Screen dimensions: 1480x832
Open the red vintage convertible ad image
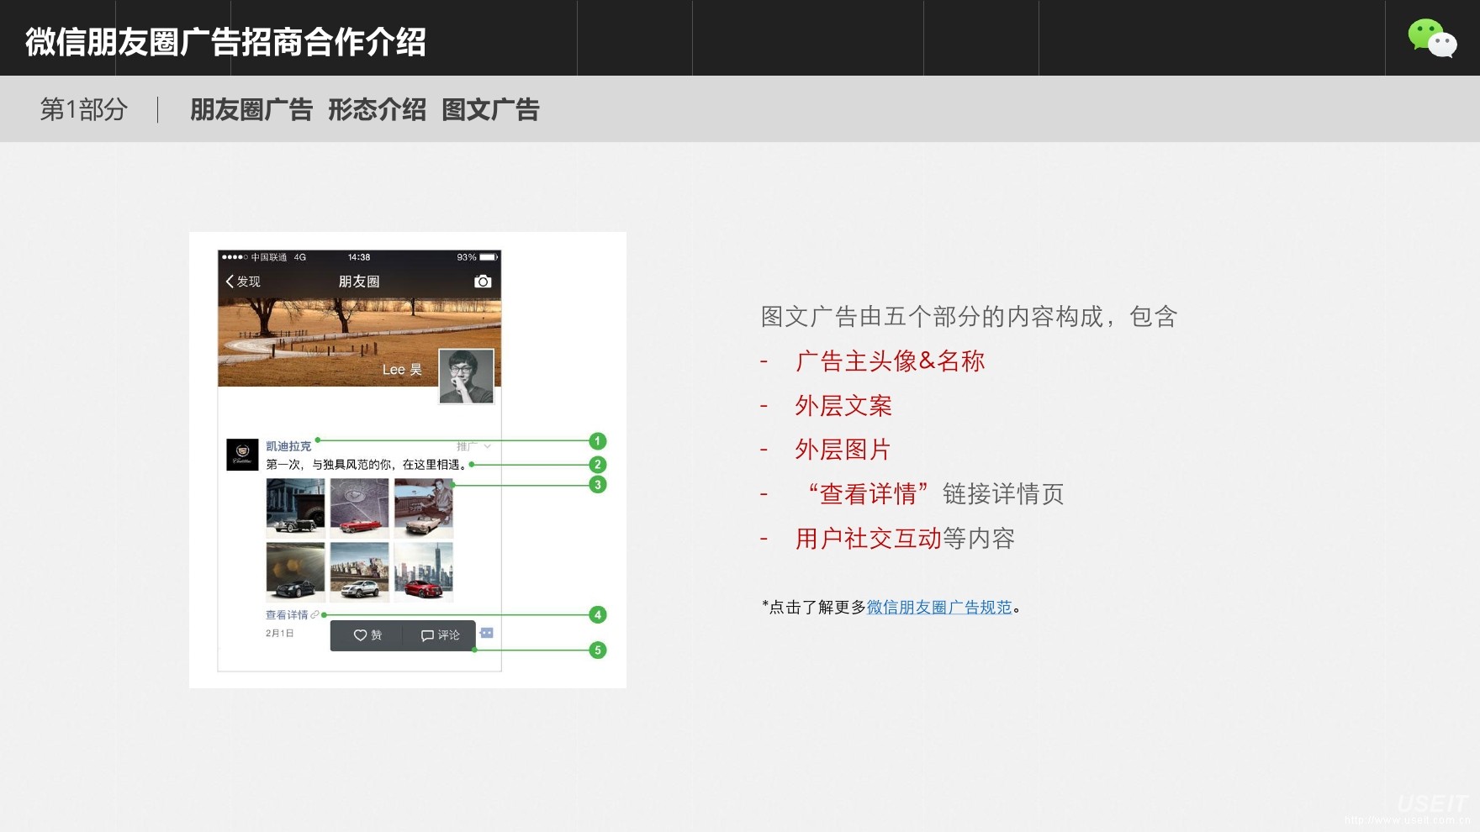[359, 508]
